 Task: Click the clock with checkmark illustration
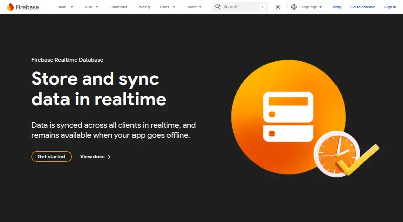pos(346,154)
